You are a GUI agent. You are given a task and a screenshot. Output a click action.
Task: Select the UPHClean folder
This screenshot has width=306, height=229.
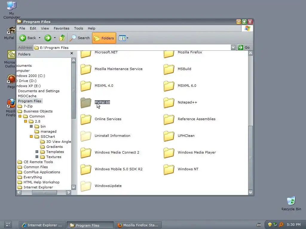(179, 136)
